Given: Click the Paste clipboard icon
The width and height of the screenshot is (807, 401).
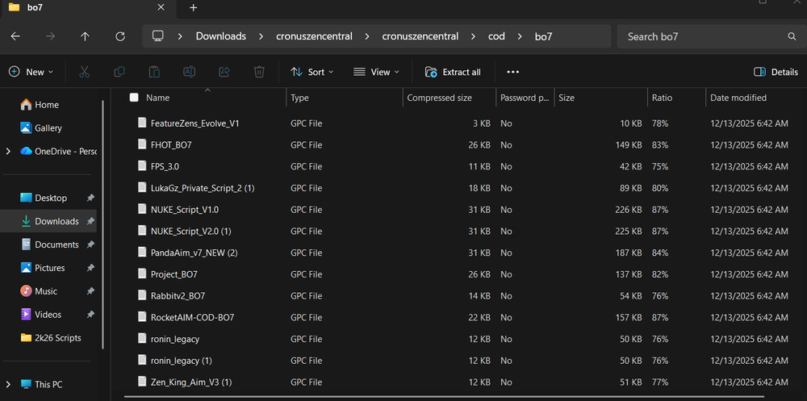Looking at the screenshot, I should (x=154, y=72).
